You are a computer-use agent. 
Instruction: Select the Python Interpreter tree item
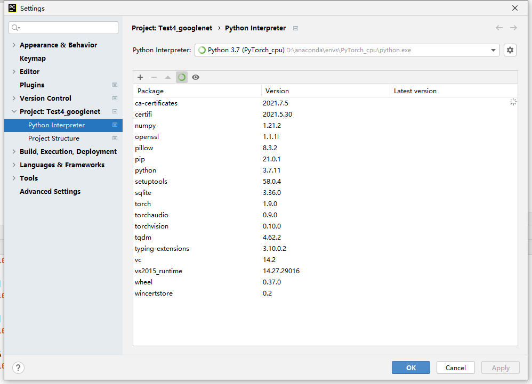pyautogui.click(x=63, y=125)
